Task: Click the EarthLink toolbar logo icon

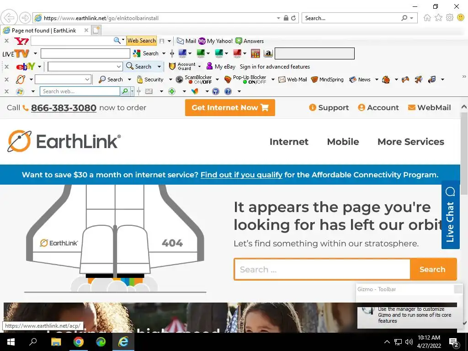Action: pos(21,80)
